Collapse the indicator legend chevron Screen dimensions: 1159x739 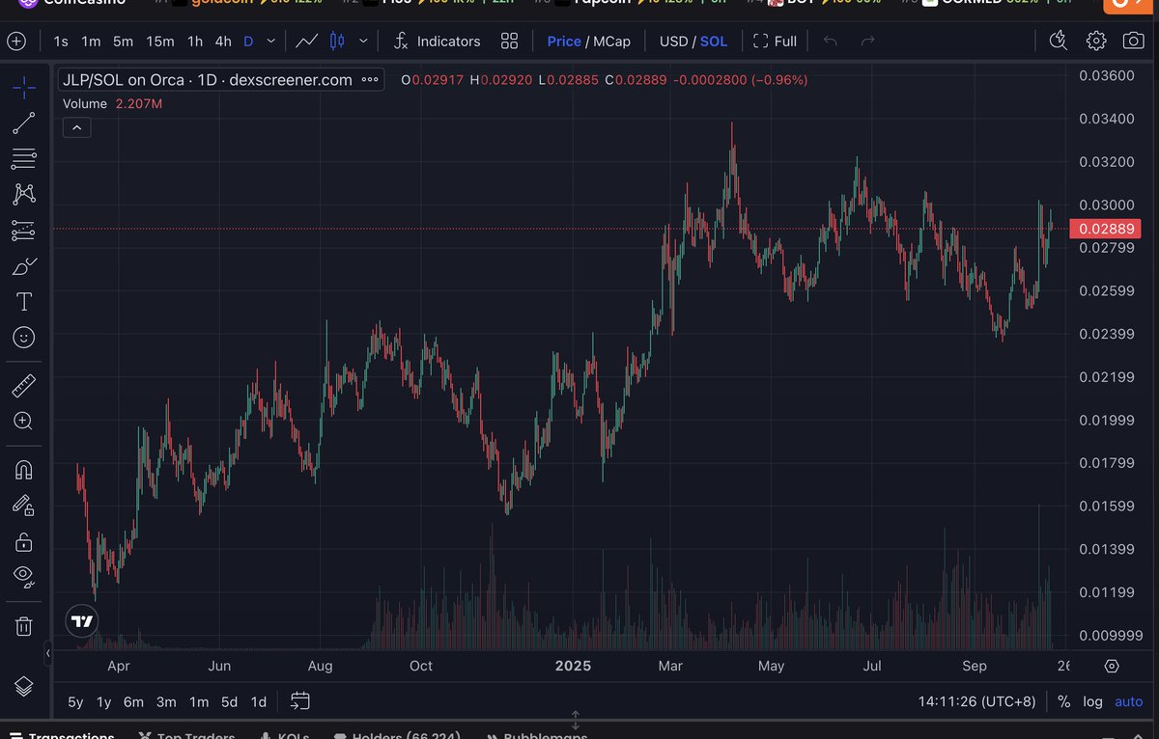tap(76, 127)
